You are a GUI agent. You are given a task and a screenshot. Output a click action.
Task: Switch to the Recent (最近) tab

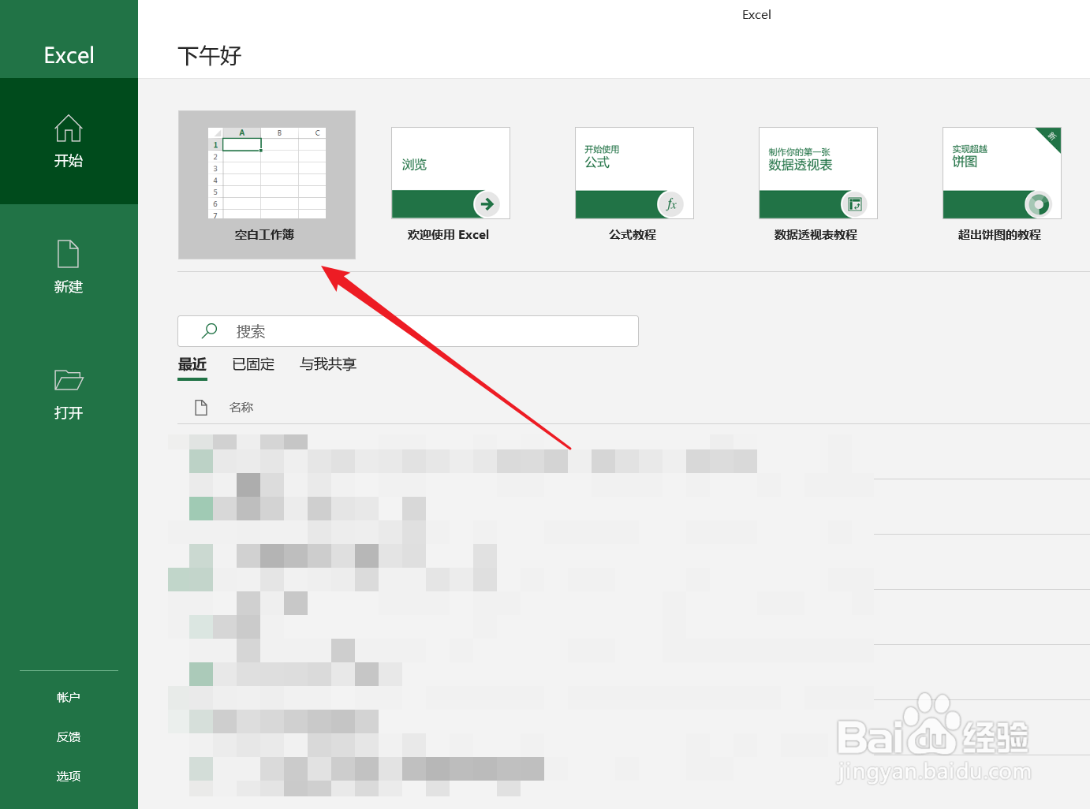[192, 364]
